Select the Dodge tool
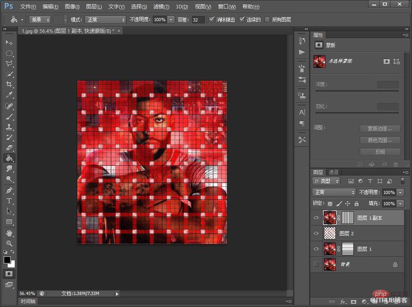The image size is (412, 307). coord(9,179)
